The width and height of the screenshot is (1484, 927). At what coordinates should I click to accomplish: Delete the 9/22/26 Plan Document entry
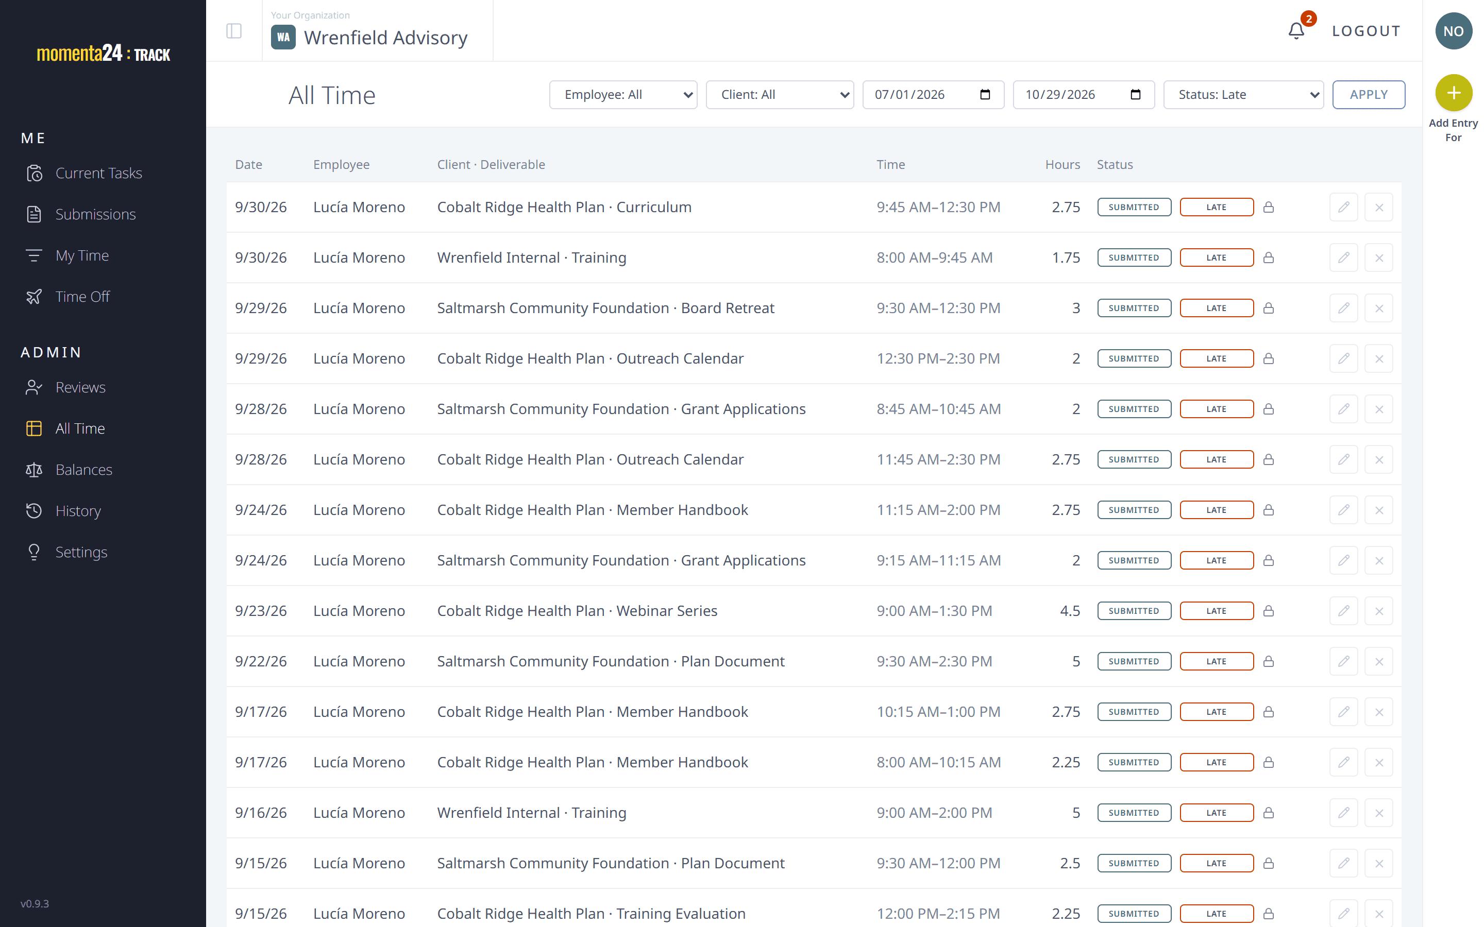[x=1378, y=661]
